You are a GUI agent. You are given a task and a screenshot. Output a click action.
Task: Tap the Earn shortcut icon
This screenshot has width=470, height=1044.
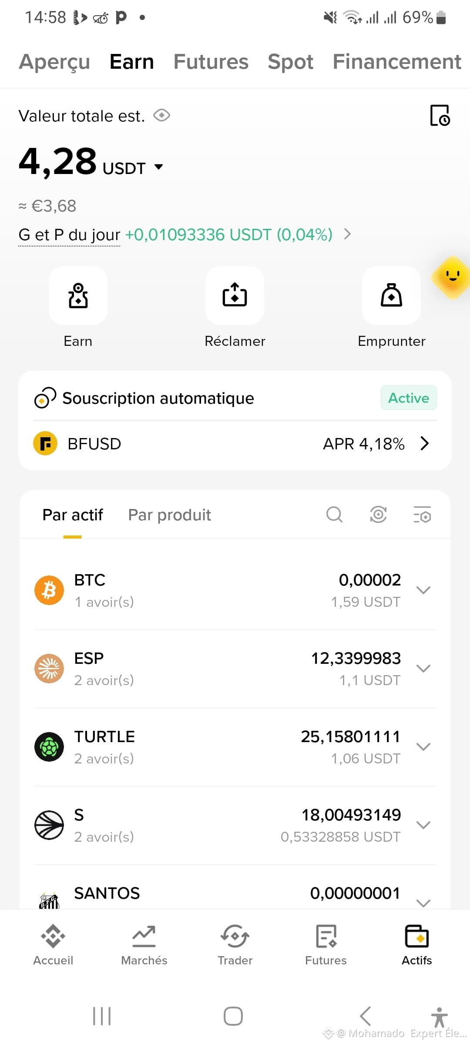coord(78,296)
